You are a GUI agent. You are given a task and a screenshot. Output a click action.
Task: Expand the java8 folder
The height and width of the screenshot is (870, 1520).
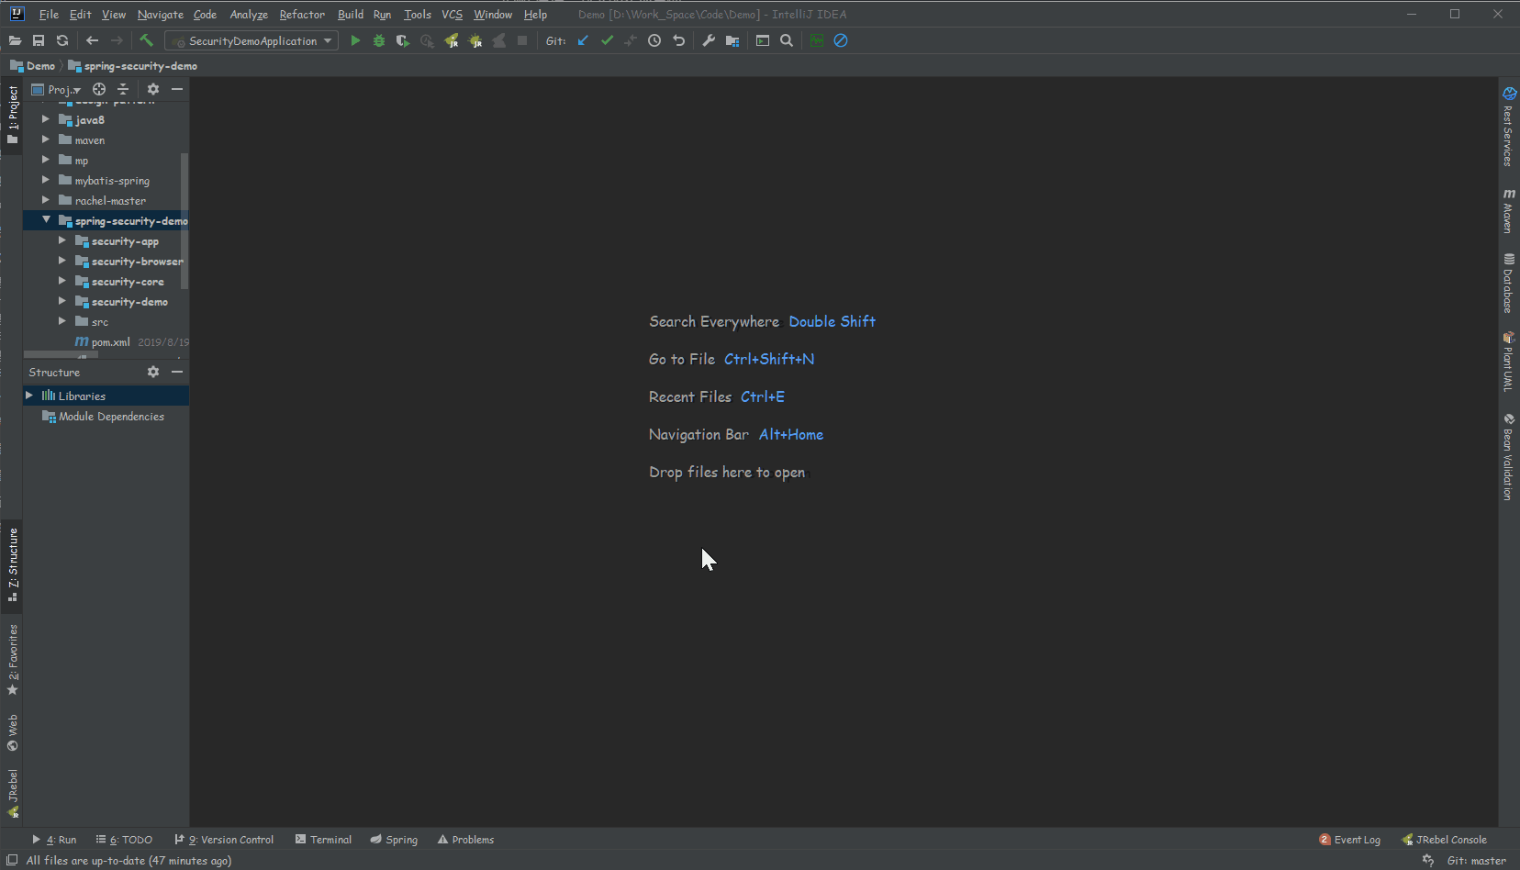click(45, 119)
